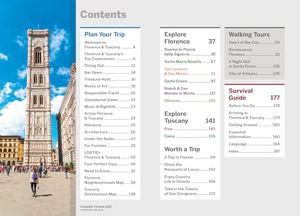Image resolution: width=300 pixels, height=216 pixels.
Task: Select the 'Romance' entry
Action: pos(110,125)
